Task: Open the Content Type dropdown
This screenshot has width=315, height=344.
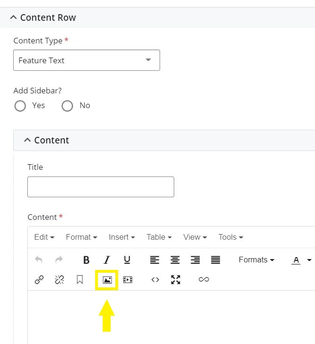Action: 87,60
